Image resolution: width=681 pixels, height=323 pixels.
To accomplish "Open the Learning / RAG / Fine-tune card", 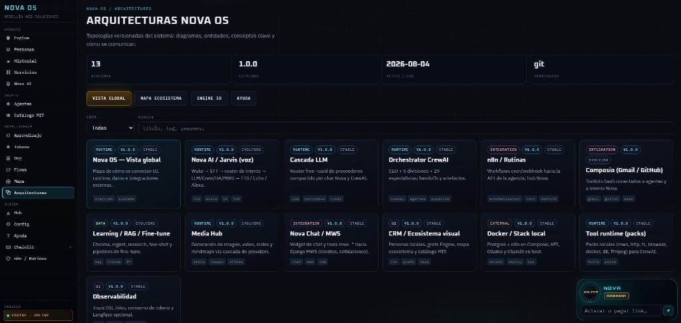I will click(133, 242).
